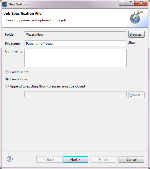
Task: Minimize the New Sort Job dialog
Action: tap(123, 3)
